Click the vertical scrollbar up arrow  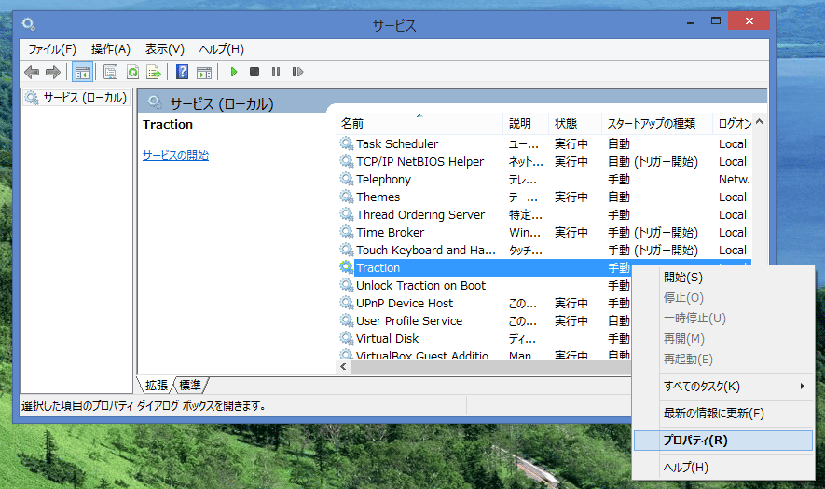pos(759,121)
